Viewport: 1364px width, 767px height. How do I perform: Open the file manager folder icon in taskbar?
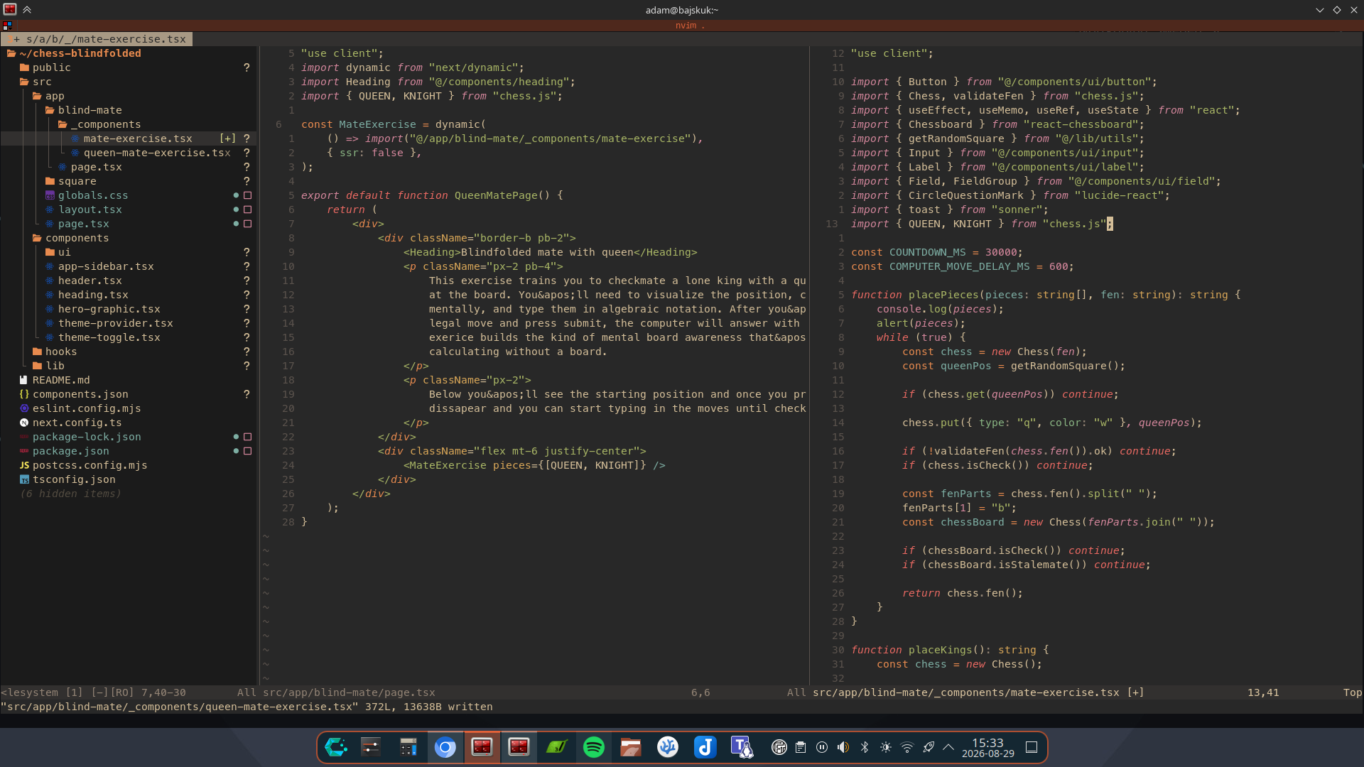(631, 747)
